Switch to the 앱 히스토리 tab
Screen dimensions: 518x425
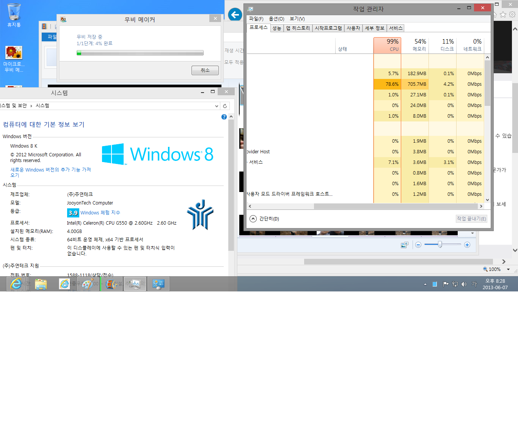coord(298,28)
